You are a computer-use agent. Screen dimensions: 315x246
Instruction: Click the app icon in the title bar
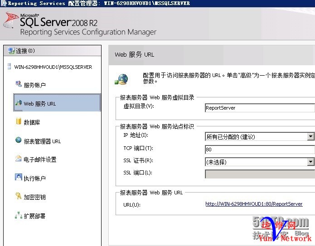[4, 3]
